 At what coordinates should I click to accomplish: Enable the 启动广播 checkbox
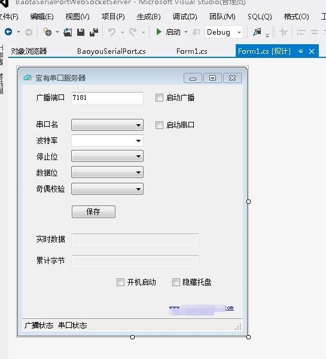click(159, 97)
